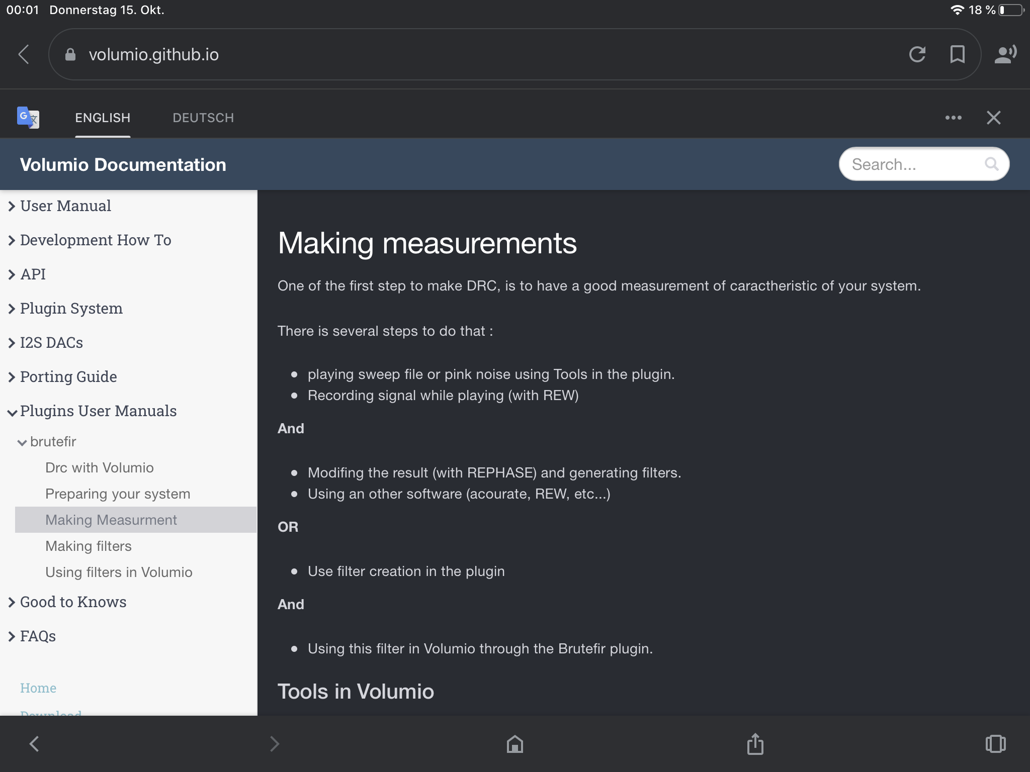This screenshot has height=772, width=1030.
Task: Close the translation bar
Action: click(x=993, y=118)
